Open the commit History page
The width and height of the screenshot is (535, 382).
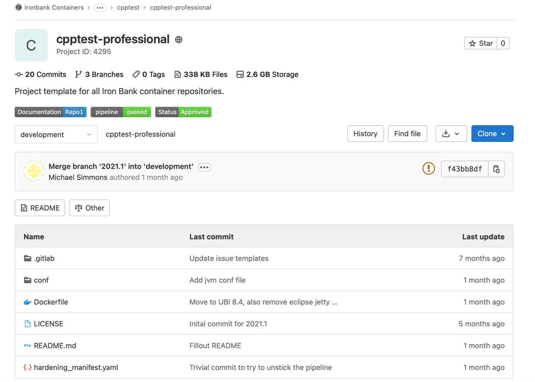click(x=365, y=133)
